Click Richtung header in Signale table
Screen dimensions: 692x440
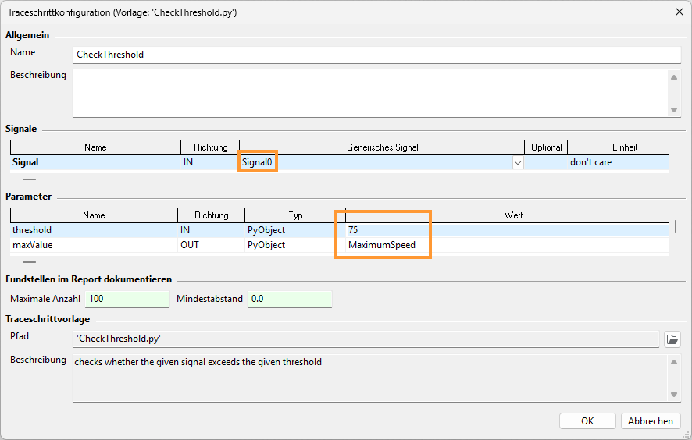[211, 147]
